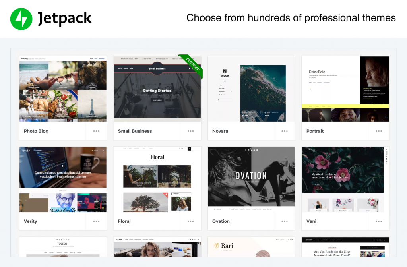Select the Olsen theme preview
The height and width of the screenshot is (267, 407).
click(x=63, y=247)
